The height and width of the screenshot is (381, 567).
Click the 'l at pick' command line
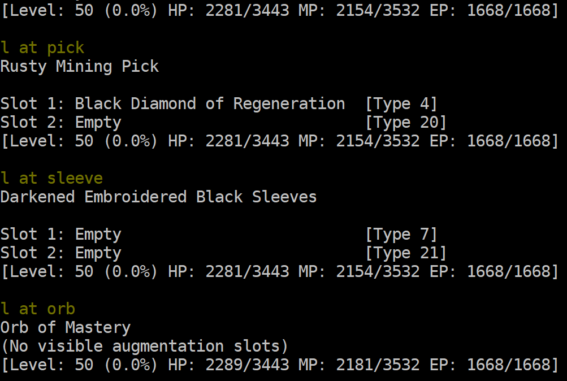(42, 47)
